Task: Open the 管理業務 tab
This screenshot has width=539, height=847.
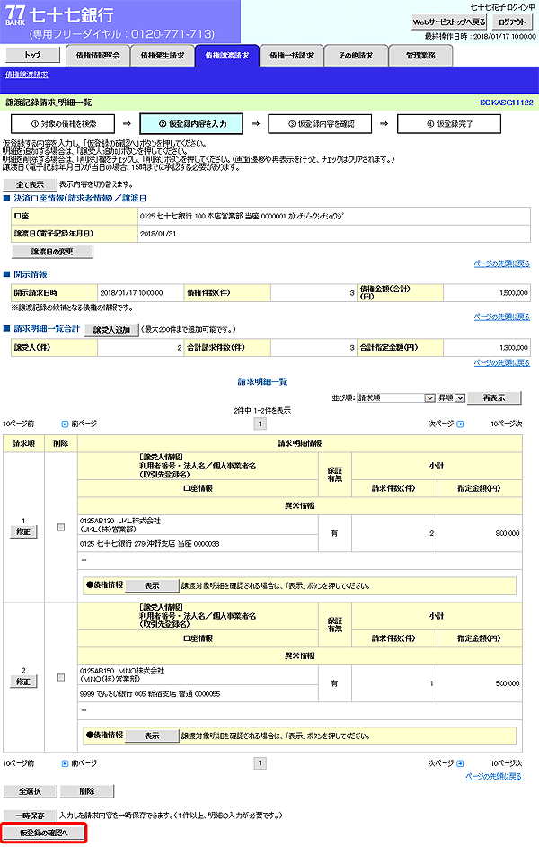Action: click(x=420, y=56)
